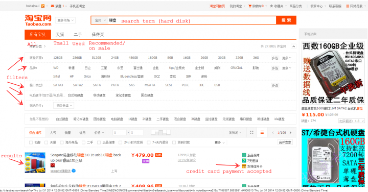
Task: Click the orange free-shipping tag beside ¥479.00
Action: coord(158,155)
